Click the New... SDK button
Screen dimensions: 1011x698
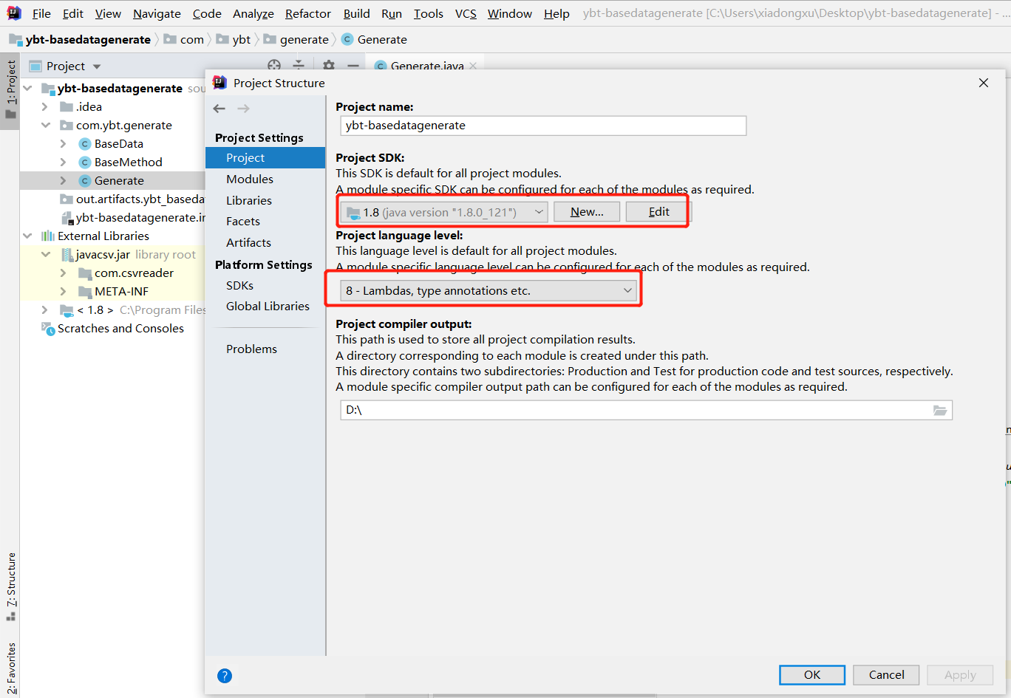[x=587, y=212]
